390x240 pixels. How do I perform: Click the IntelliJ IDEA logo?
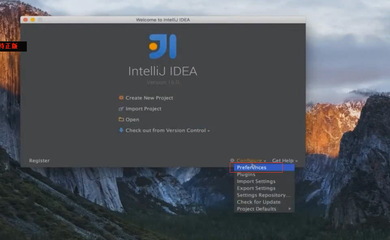163,46
